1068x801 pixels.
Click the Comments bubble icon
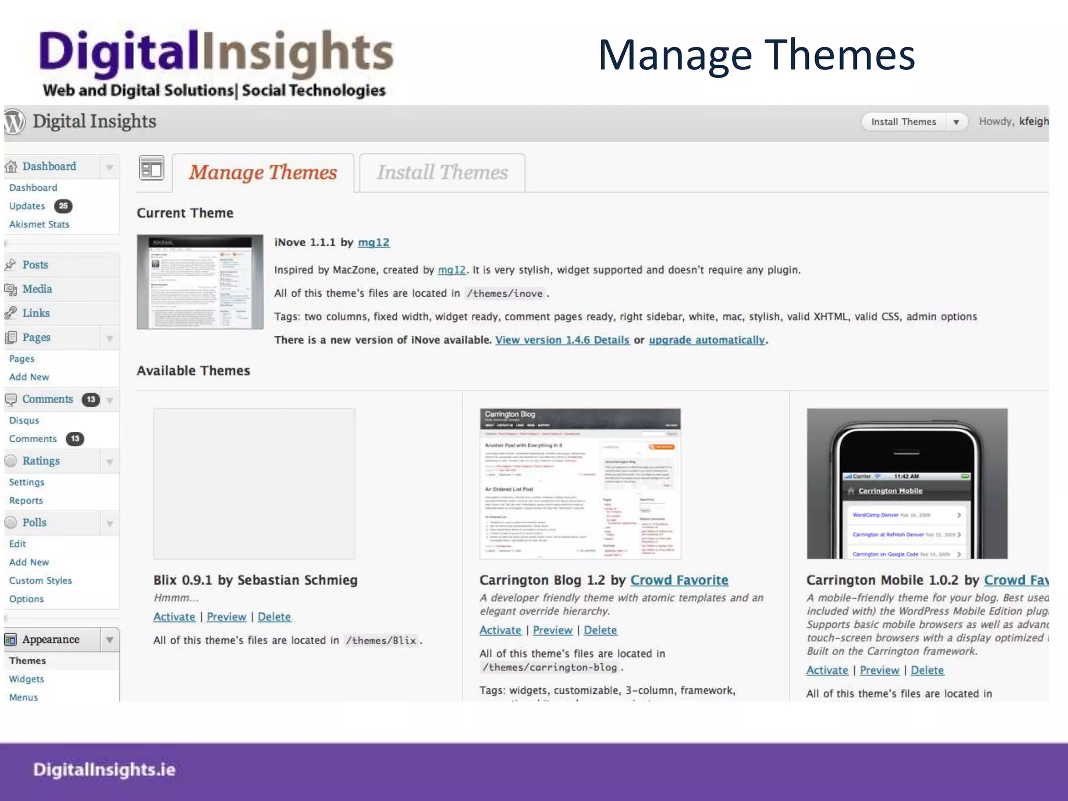[10, 399]
